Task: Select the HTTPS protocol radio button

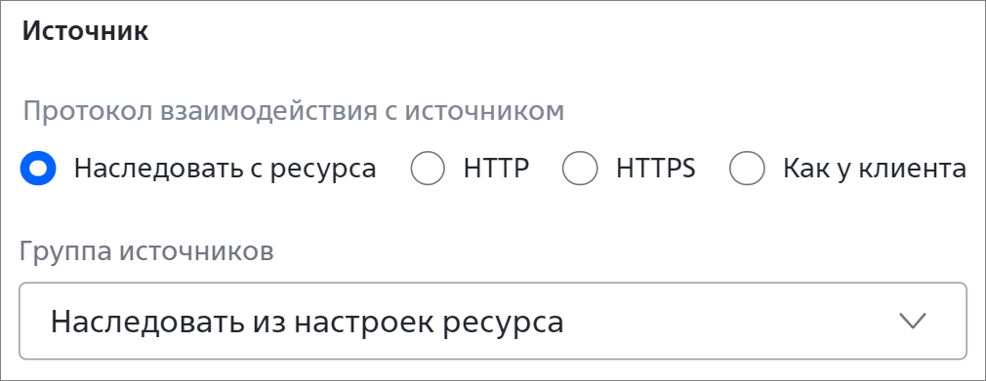Action: click(580, 169)
